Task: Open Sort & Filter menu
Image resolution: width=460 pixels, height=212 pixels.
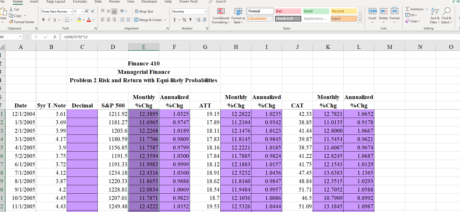Action: pos(435,16)
